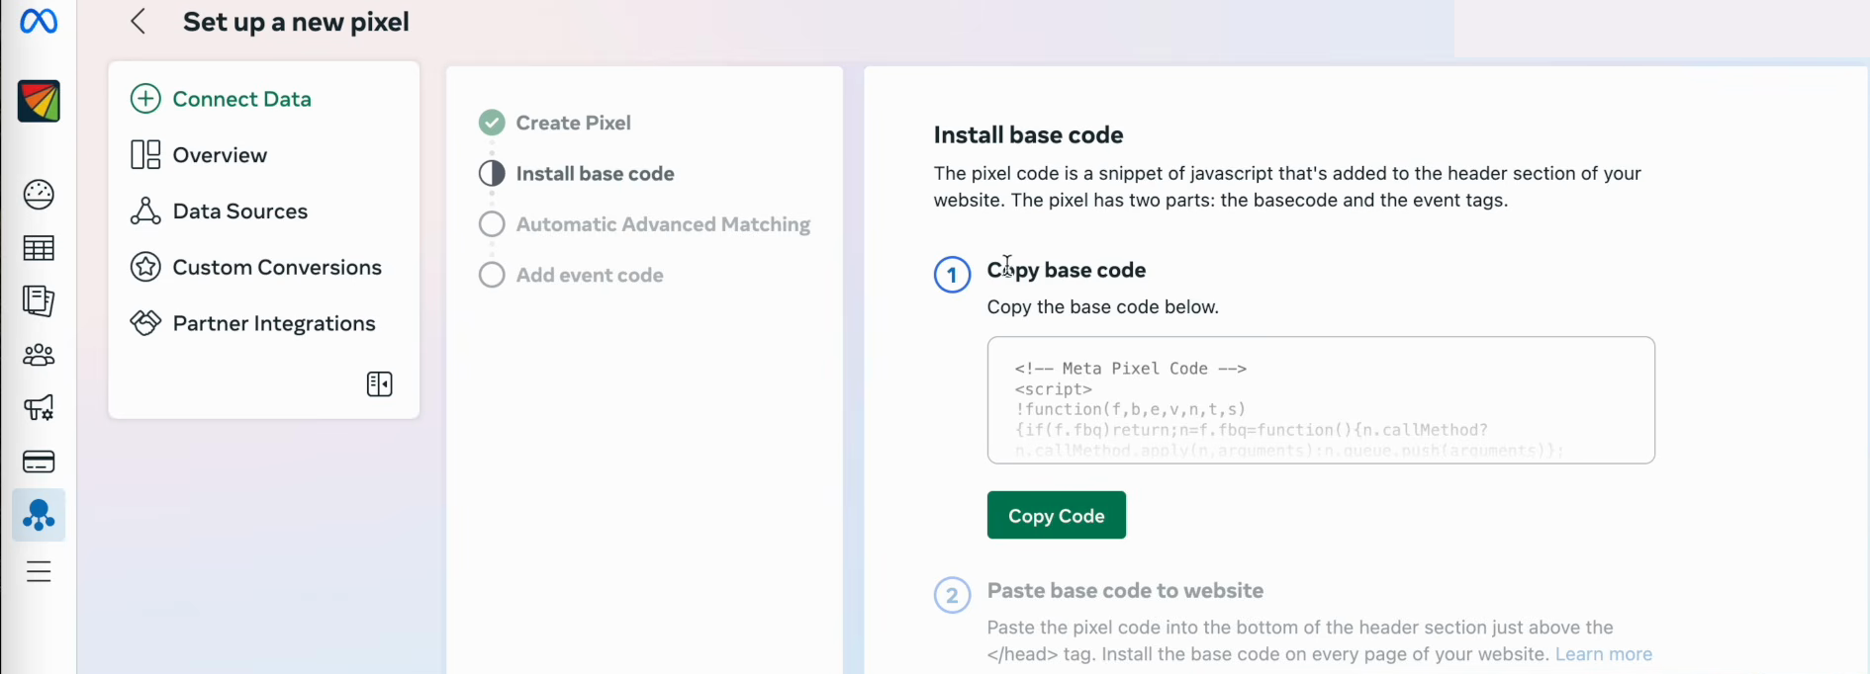Click the empty circle for Automatic Advanced Matching
The width and height of the screenshot is (1870, 674).
492,224
